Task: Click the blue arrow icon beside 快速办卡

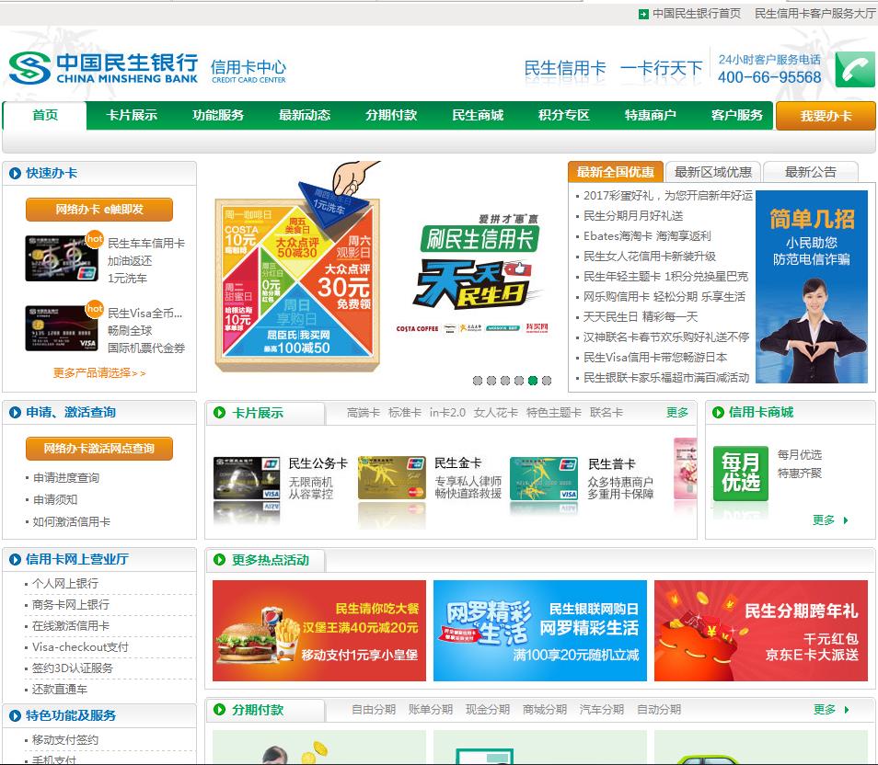Action: pyautogui.click(x=15, y=174)
